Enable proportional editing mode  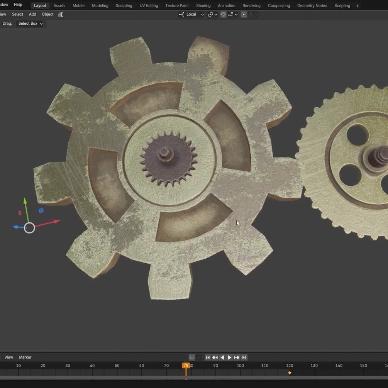pos(244,14)
